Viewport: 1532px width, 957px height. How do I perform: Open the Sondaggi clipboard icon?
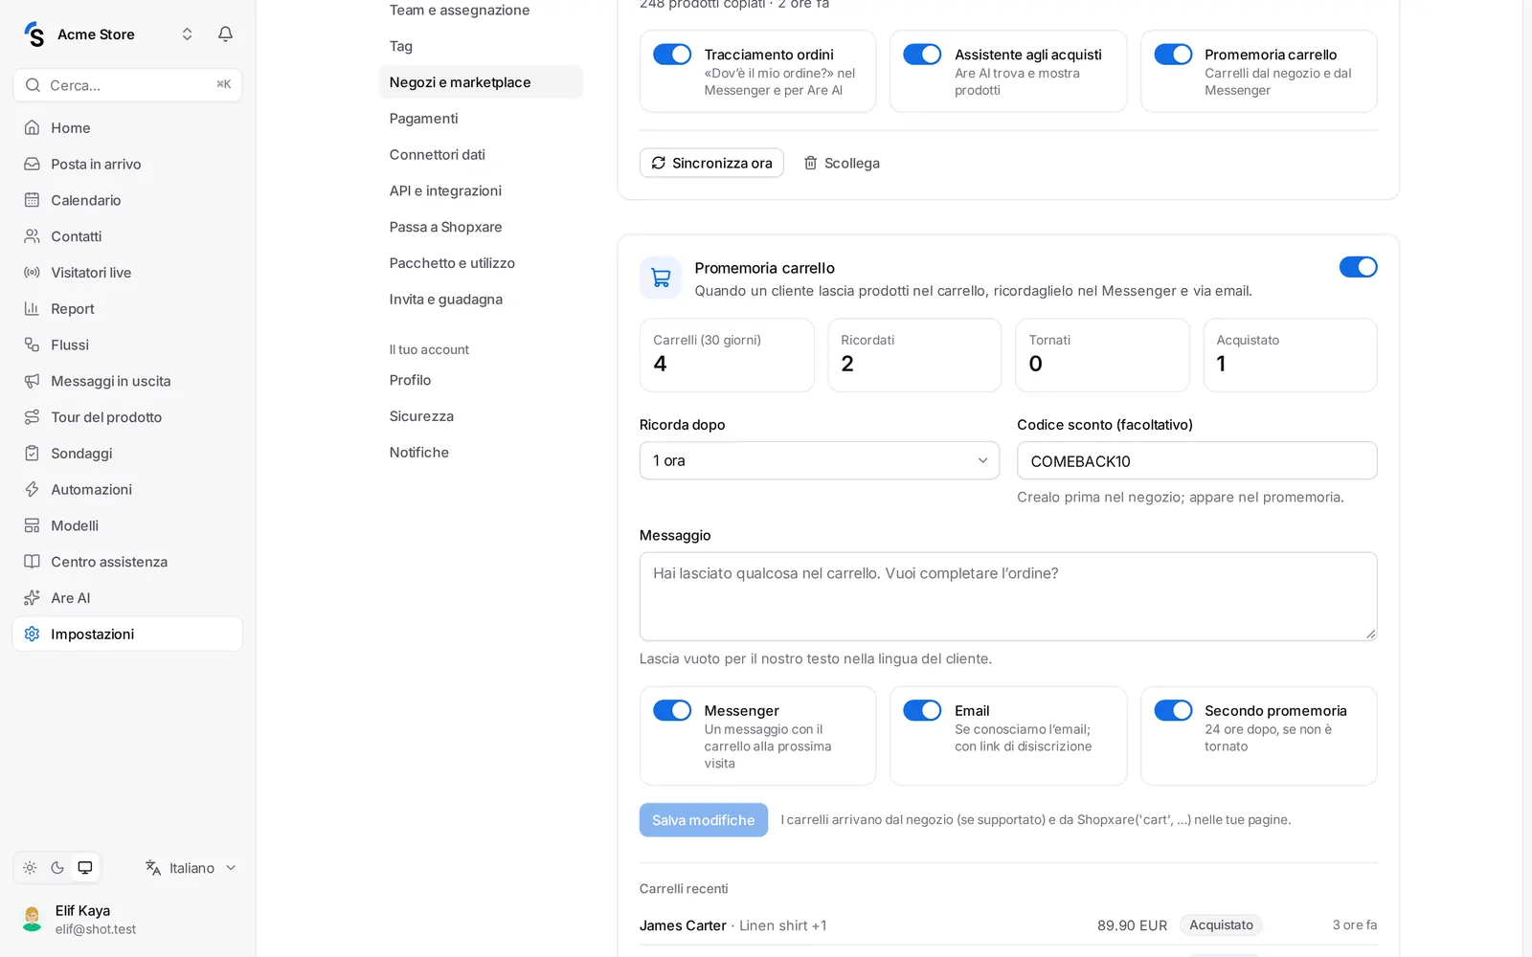pos(32,454)
